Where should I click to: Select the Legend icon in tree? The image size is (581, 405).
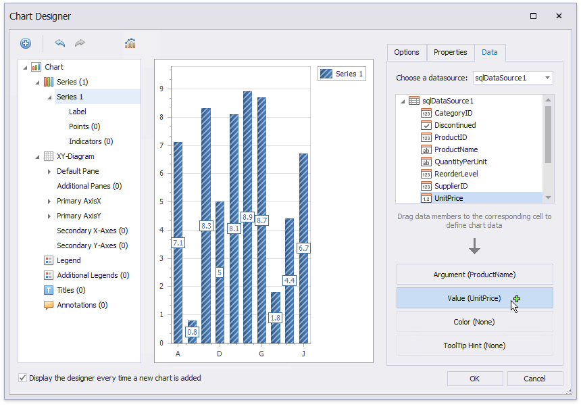point(49,260)
